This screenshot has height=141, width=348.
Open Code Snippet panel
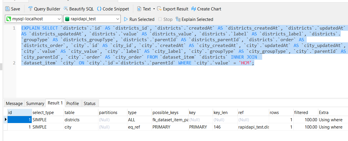click(x=113, y=9)
